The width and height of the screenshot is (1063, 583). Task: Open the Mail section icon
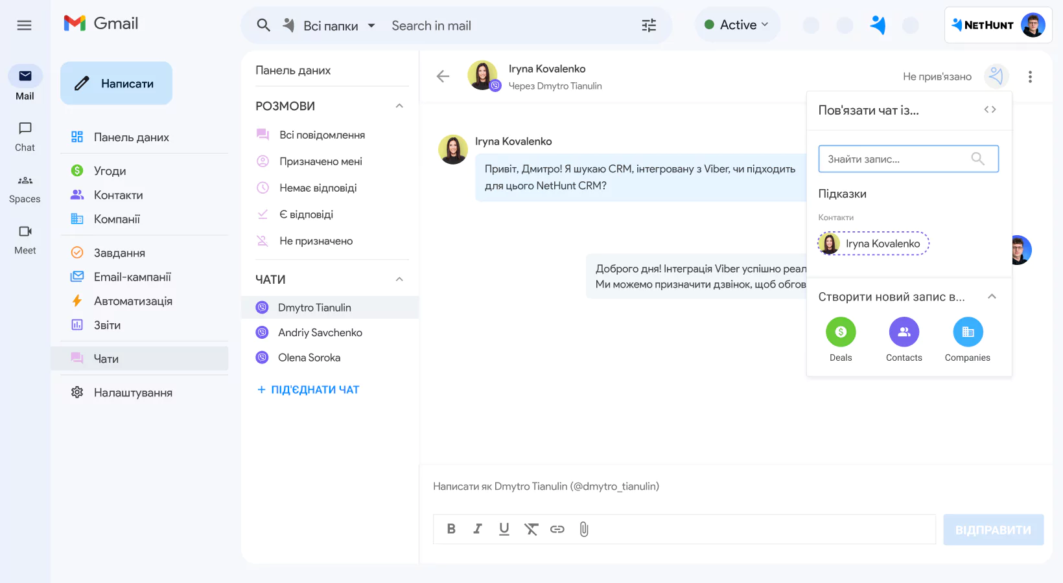25,76
